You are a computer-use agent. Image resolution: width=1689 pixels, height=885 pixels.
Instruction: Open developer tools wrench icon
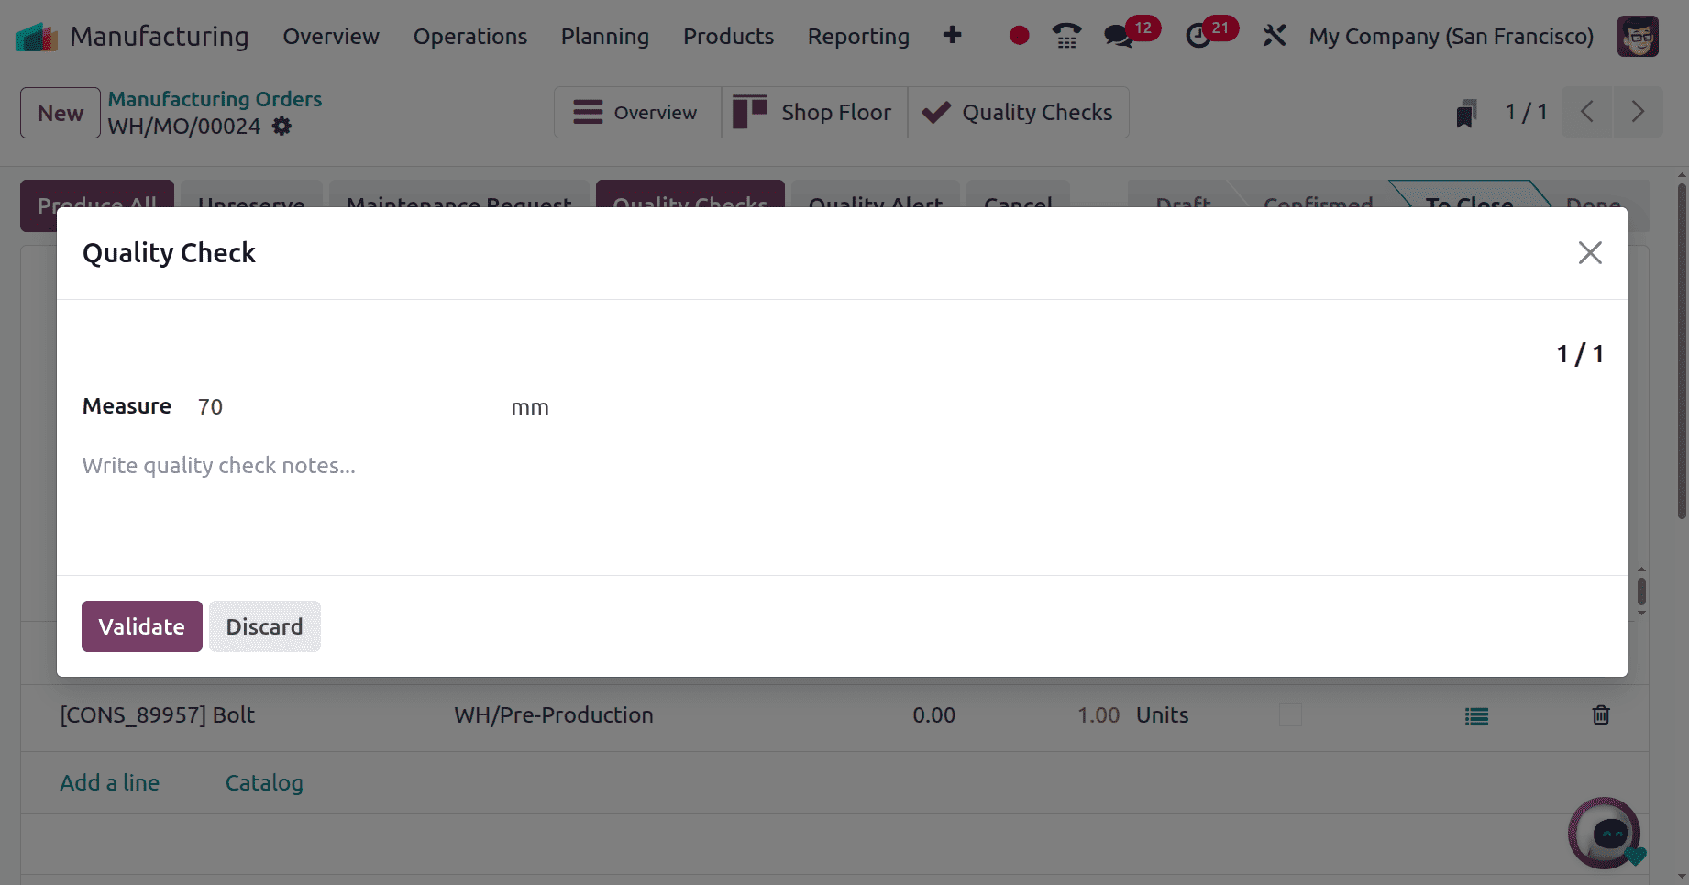(1274, 36)
